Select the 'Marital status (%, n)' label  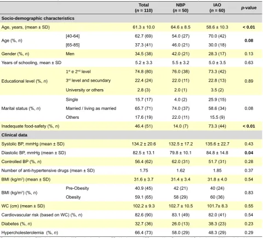pos(21,108)
